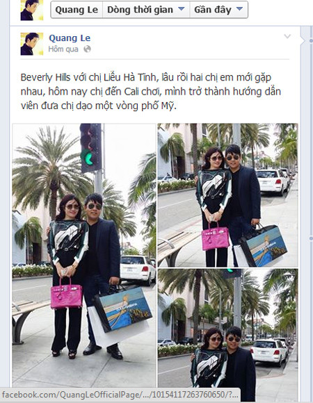Click the timeline pointer arrow beside the post
The width and height of the screenshot is (313, 403).
pyautogui.click(x=303, y=40)
